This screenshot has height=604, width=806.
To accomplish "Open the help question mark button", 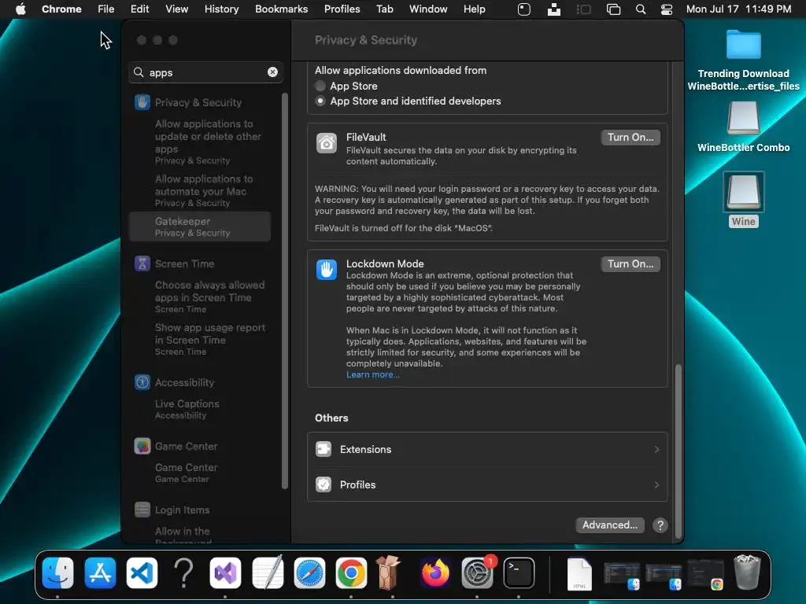I will pos(660,525).
